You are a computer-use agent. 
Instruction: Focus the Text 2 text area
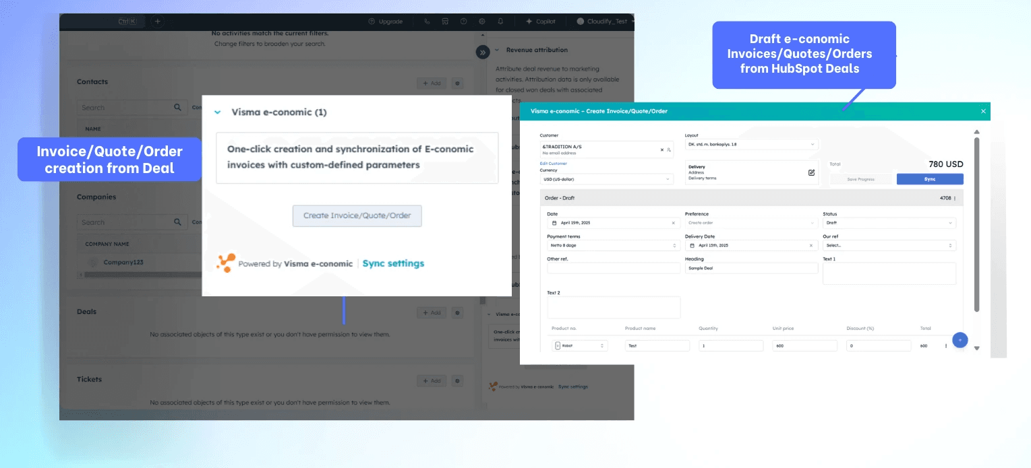614,307
